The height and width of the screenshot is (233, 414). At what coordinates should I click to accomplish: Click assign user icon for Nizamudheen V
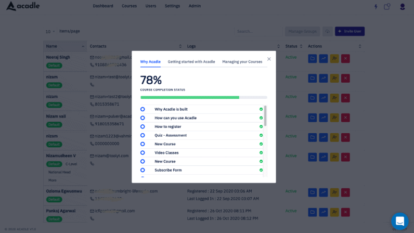[334, 157]
